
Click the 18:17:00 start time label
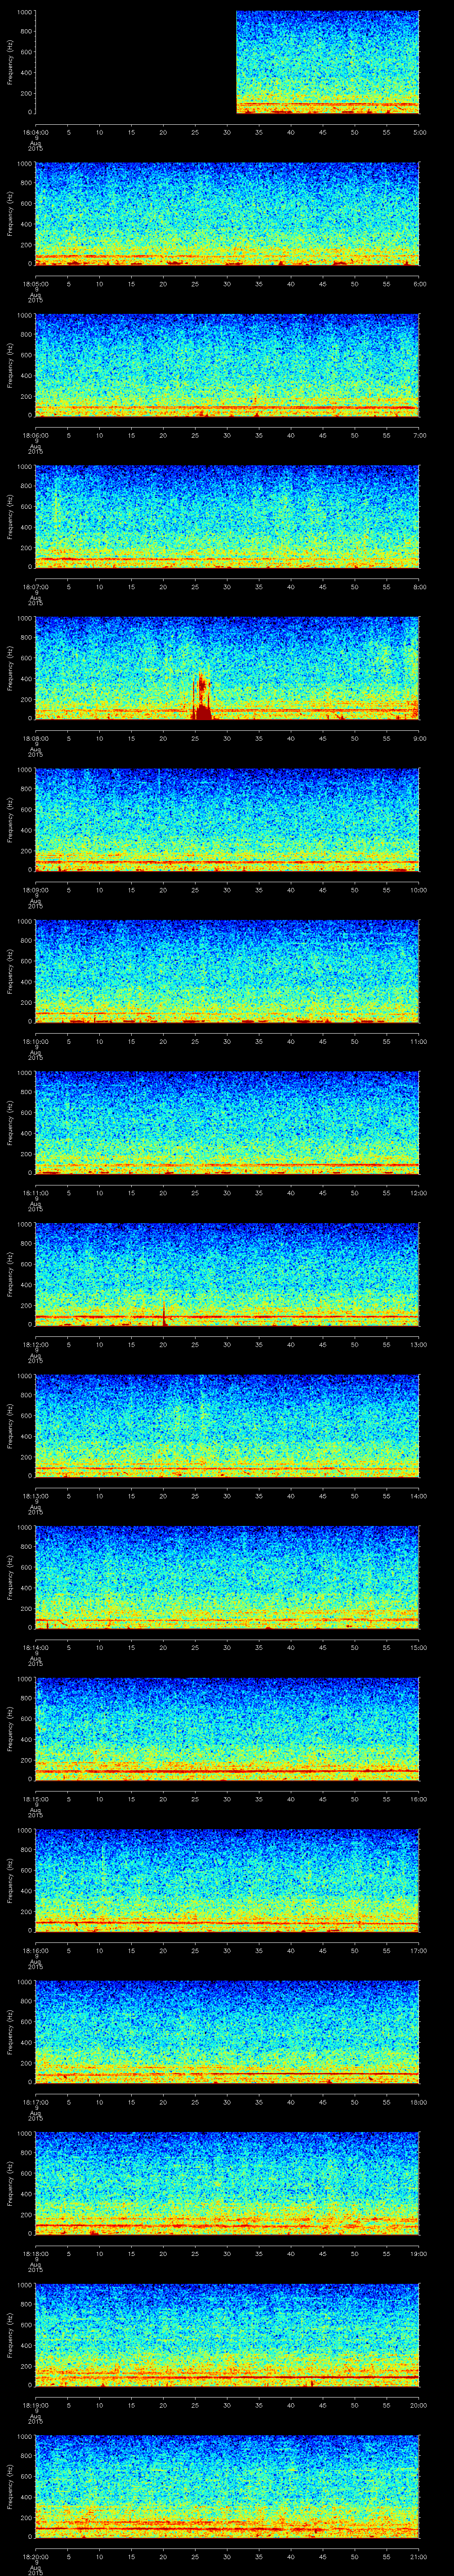click(35, 2102)
